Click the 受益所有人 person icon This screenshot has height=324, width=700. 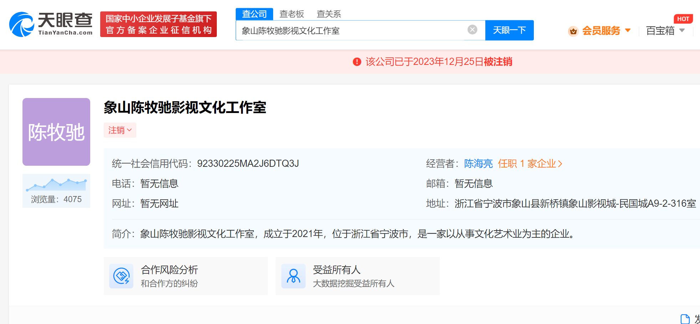(x=293, y=276)
